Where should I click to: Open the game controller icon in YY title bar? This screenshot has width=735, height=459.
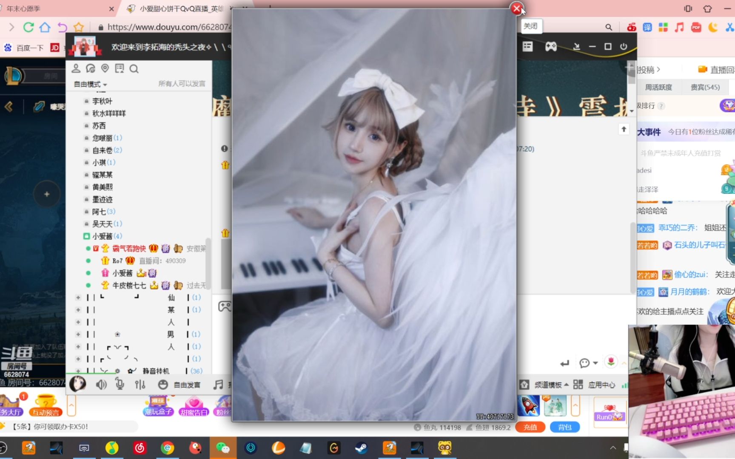(551, 46)
